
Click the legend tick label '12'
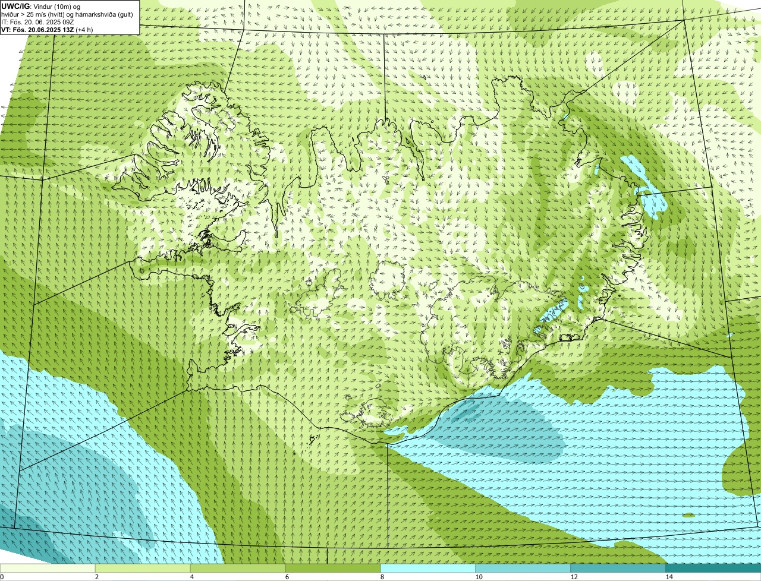click(x=574, y=577)
